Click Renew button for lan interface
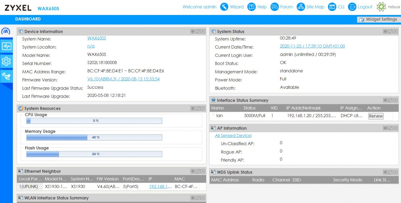 coord(376,116)
